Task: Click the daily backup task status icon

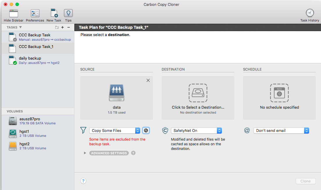Action: coord(15,63)
